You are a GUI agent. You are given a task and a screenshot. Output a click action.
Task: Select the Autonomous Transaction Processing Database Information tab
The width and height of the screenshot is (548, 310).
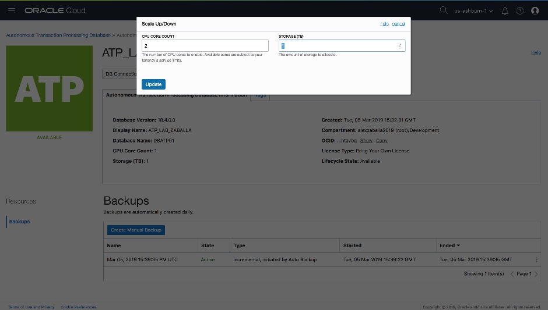point(176,95)
